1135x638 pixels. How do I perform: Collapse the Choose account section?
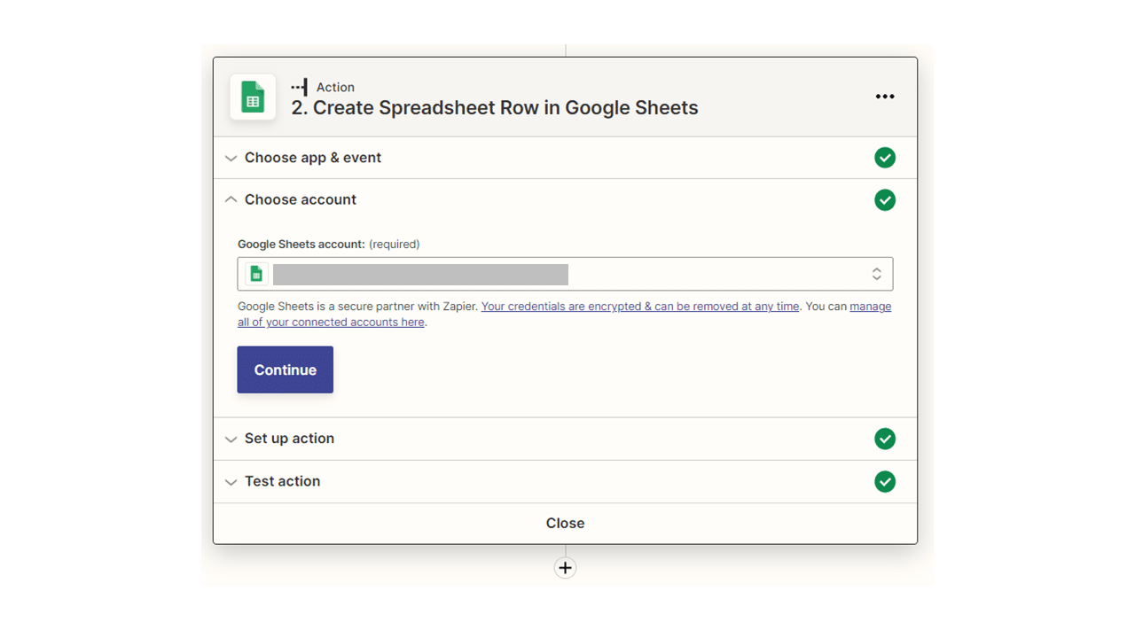[x=565, y=200]
